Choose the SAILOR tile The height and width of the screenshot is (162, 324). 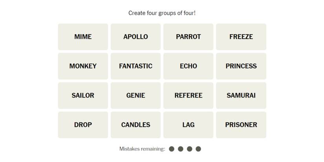pyautogui.click(x=83, y=95)
